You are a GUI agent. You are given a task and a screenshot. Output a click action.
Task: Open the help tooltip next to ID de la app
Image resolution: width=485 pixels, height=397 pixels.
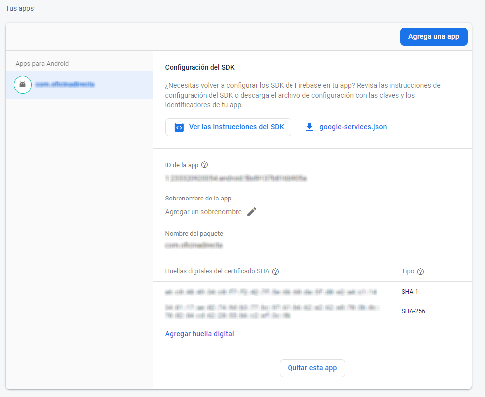pos(204,165)
